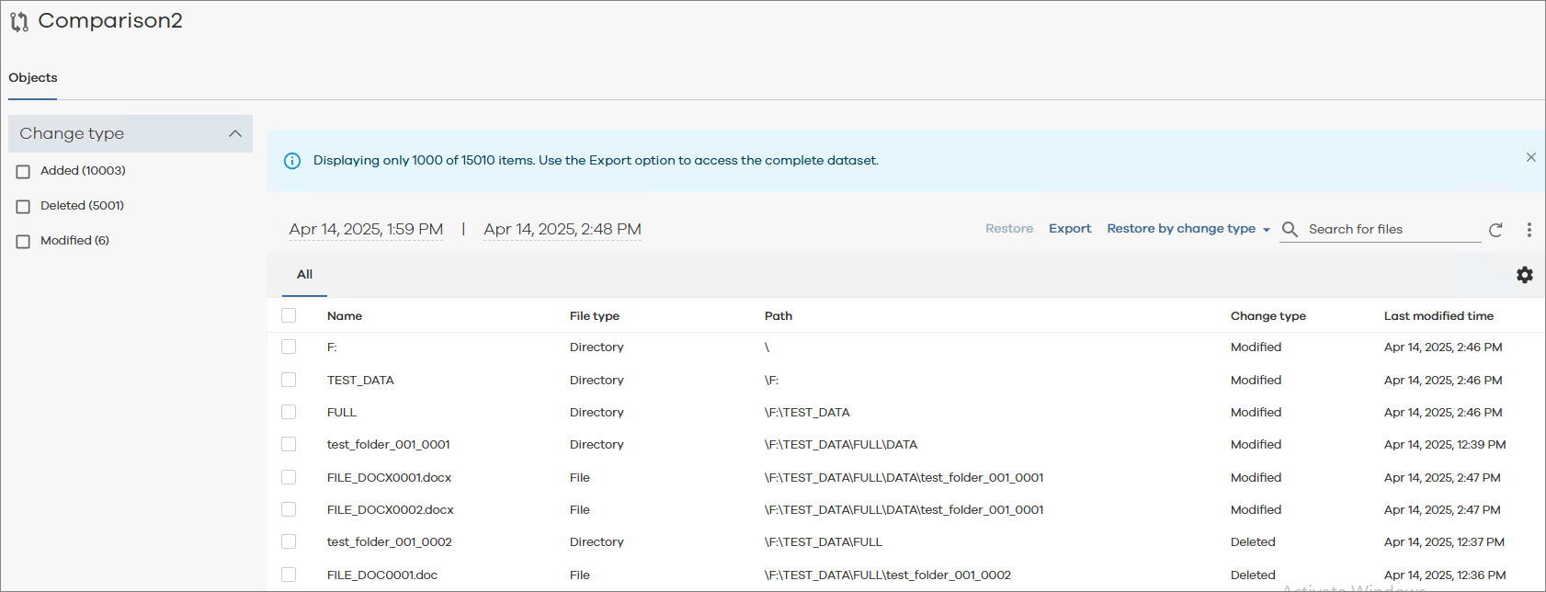The width and height of the screenshot is (1546, 592).
Task: Click the Comparison2 compare icon
Action: [19, 22]
